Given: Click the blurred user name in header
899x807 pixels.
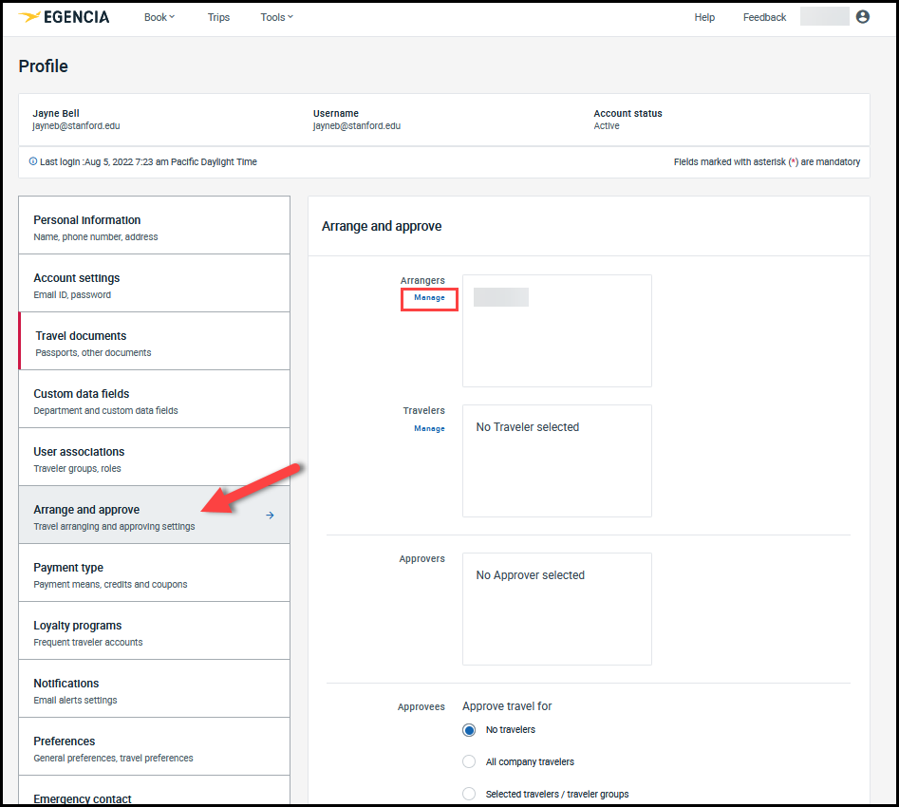Looking at the screenshot, I should tap(824, 16).
